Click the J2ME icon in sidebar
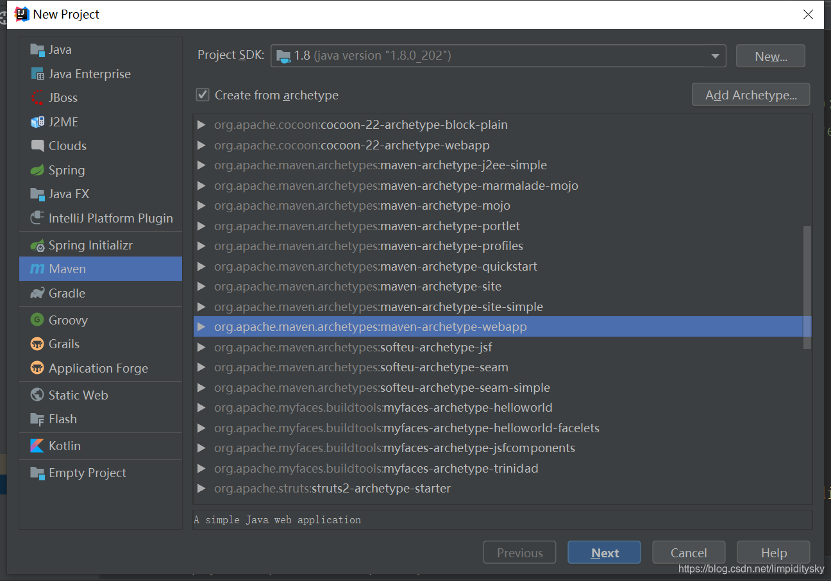This screenshot has width=831, height=581. coord(37,122)
